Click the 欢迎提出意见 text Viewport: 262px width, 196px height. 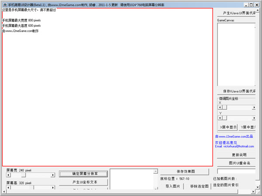(226, 143)
